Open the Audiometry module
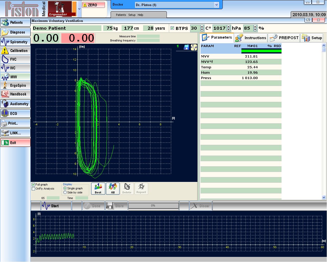This screenshot has height=262, width=327. tap(15, 104)
